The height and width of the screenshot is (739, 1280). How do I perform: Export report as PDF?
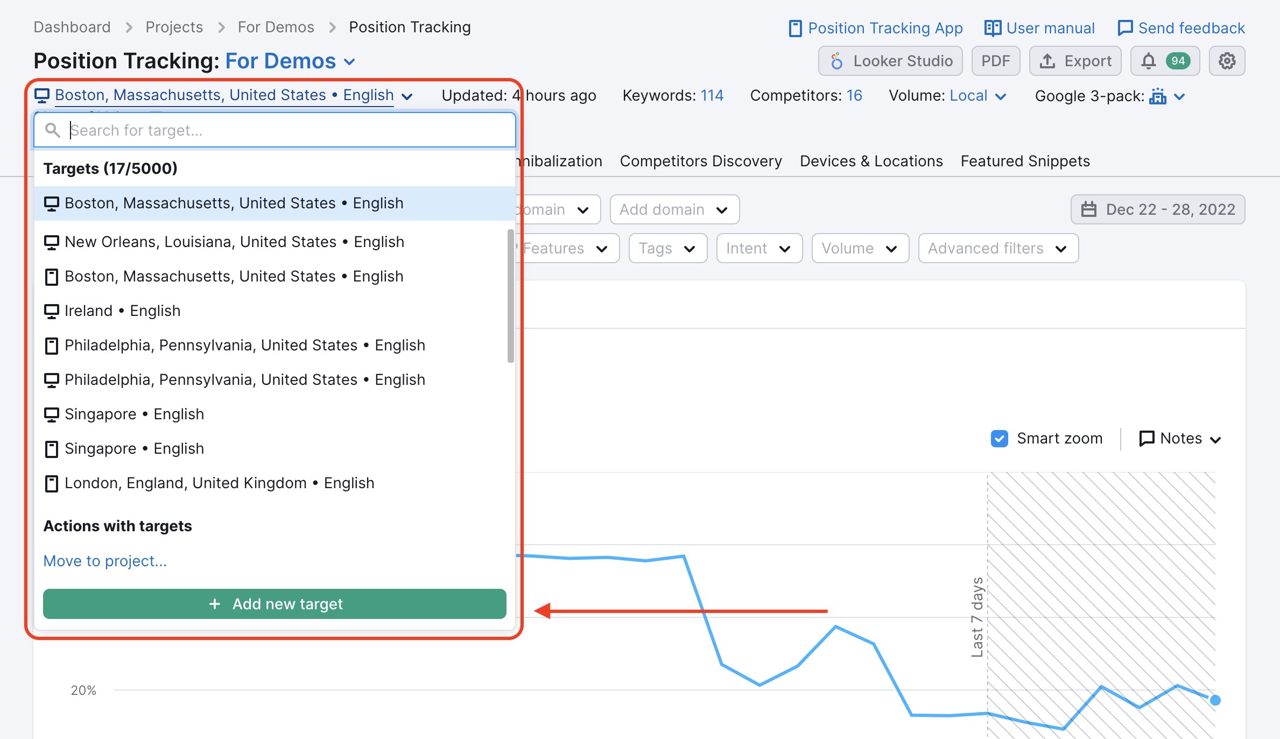click(995, 61)
